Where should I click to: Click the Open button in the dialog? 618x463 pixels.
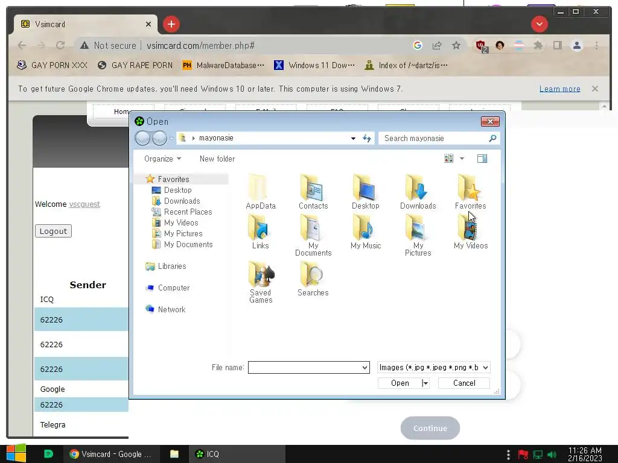coord(400,383)
